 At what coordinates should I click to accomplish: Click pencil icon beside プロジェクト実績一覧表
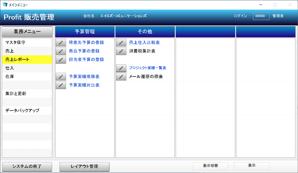121,68
